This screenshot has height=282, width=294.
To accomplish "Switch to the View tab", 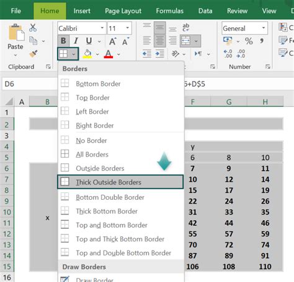I will click(x=269, y=11).
